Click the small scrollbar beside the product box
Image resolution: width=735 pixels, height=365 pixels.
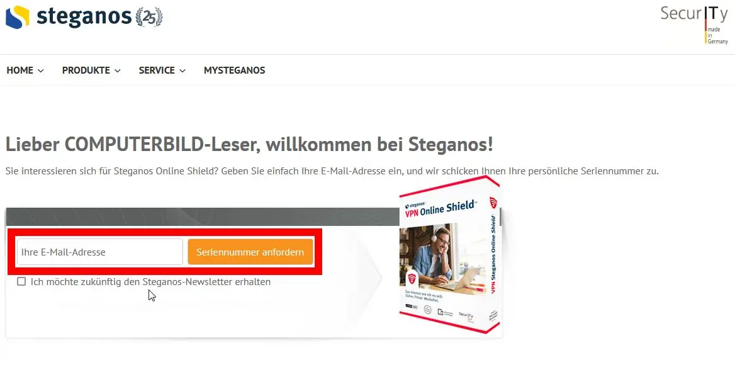[500, 216]
